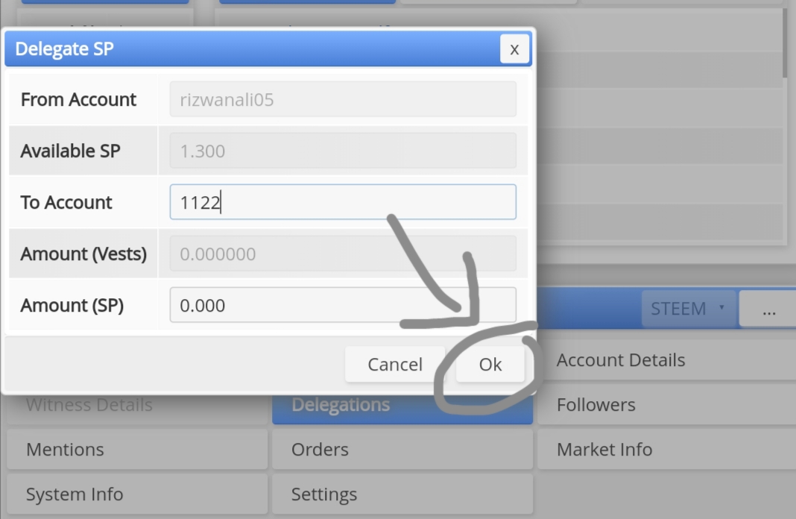Click the Available SP field showing 1.300
The width and height of the screenshot is (796, 519).
pos(343,151)
